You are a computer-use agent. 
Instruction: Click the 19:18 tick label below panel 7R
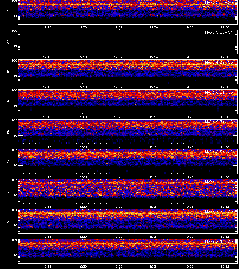47,207
